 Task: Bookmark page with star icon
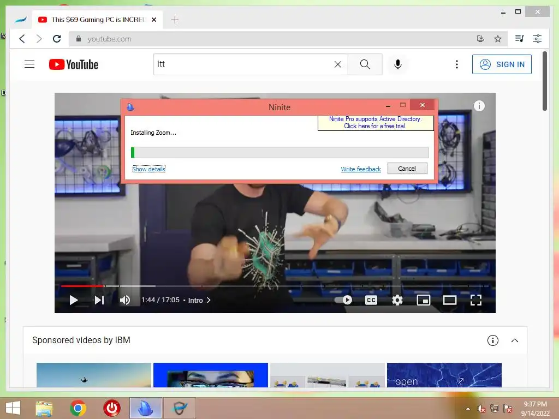pyautogui.click(x=498, y=39)
